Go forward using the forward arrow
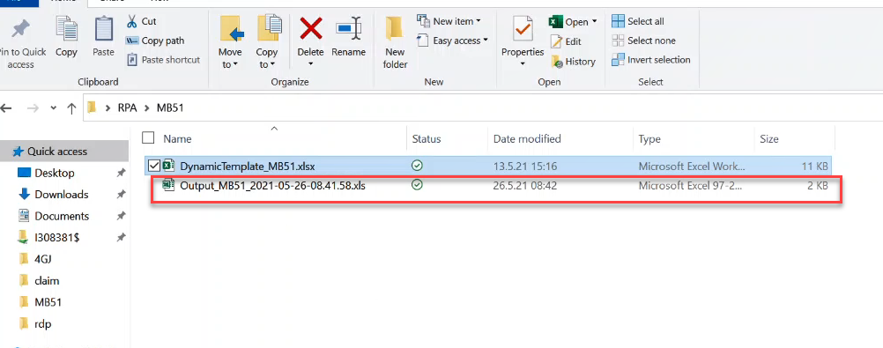 33,108
